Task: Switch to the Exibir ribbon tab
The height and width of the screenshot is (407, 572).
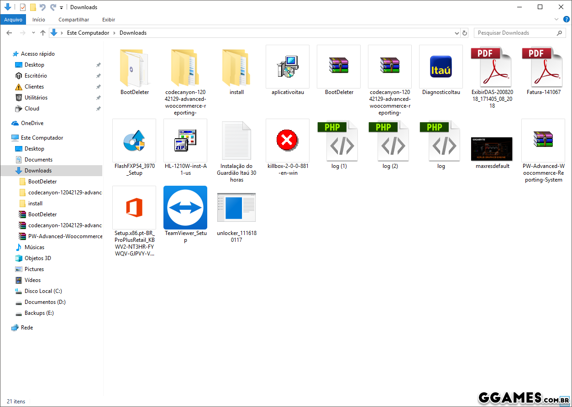Action: pos(109,20)
